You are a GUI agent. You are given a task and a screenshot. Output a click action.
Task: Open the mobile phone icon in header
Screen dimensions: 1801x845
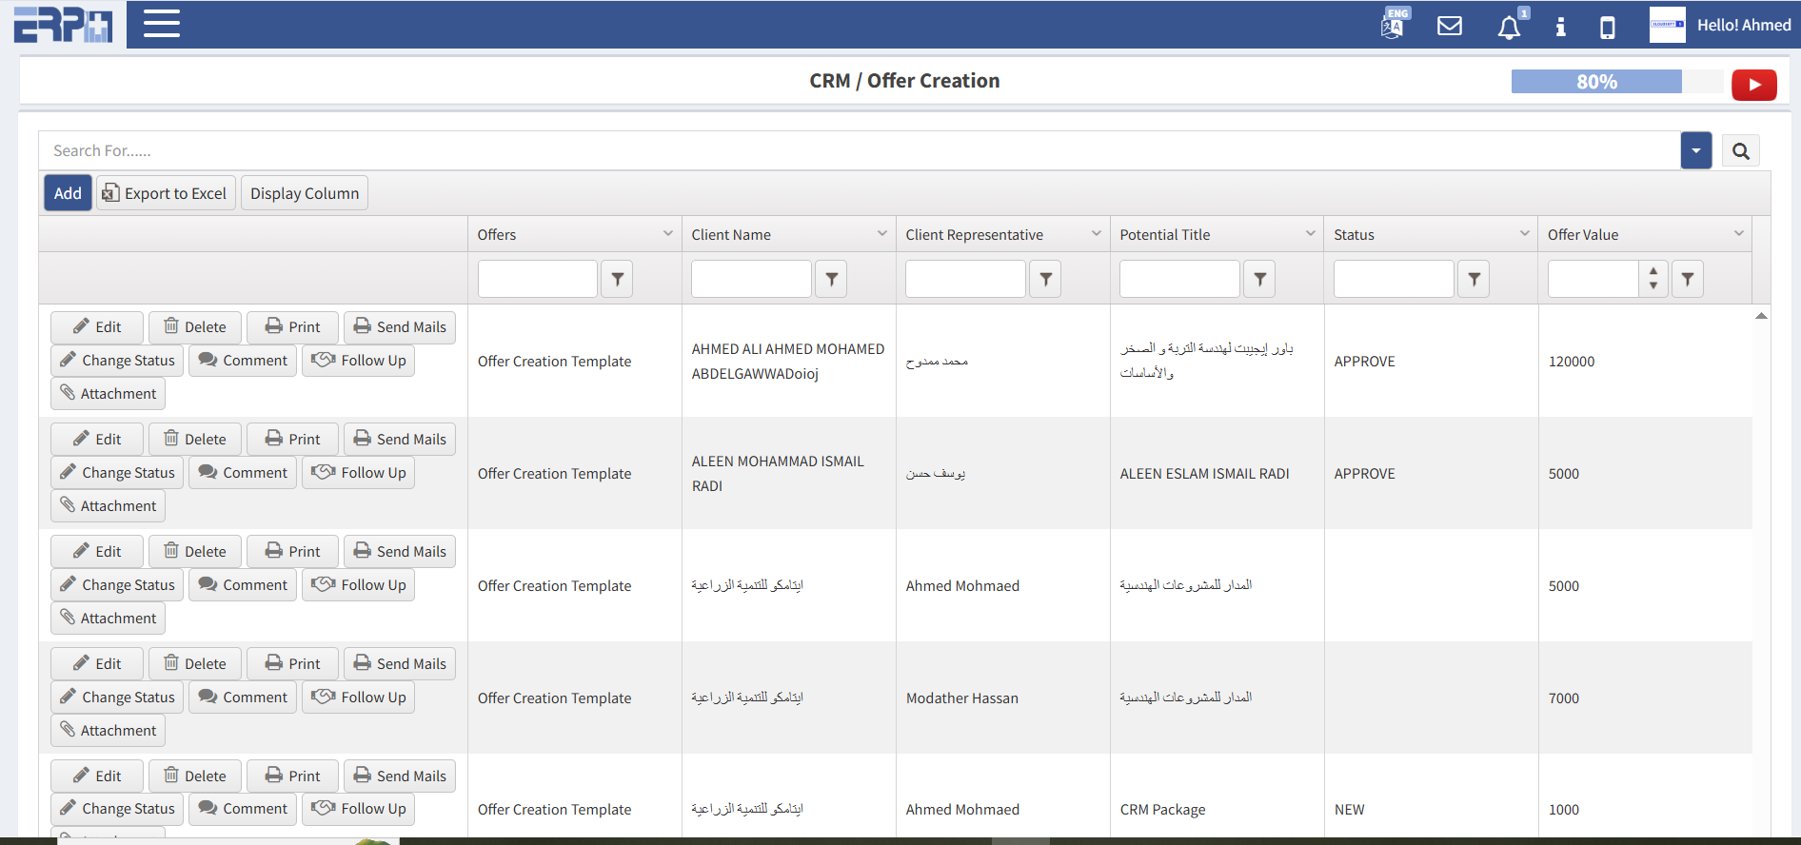point(1607,27)
